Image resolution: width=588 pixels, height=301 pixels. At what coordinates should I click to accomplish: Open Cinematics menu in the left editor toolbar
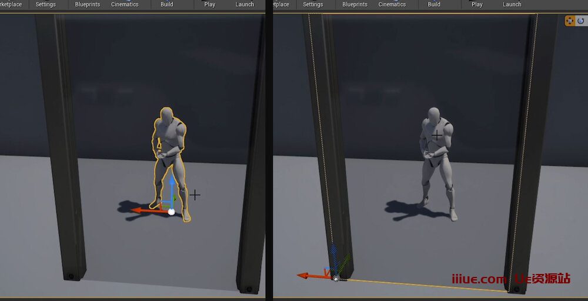[x=125, y=4]
